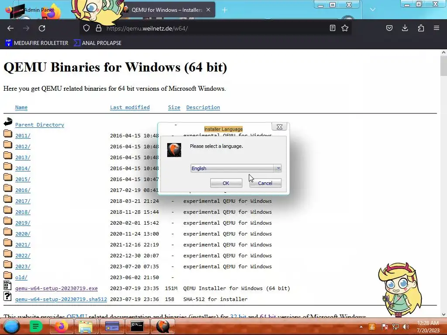Bookmark this page with the star
Image resolution: width=447 pixels, height=335 pixels.
pyautogui.click(x=345, y=28)
